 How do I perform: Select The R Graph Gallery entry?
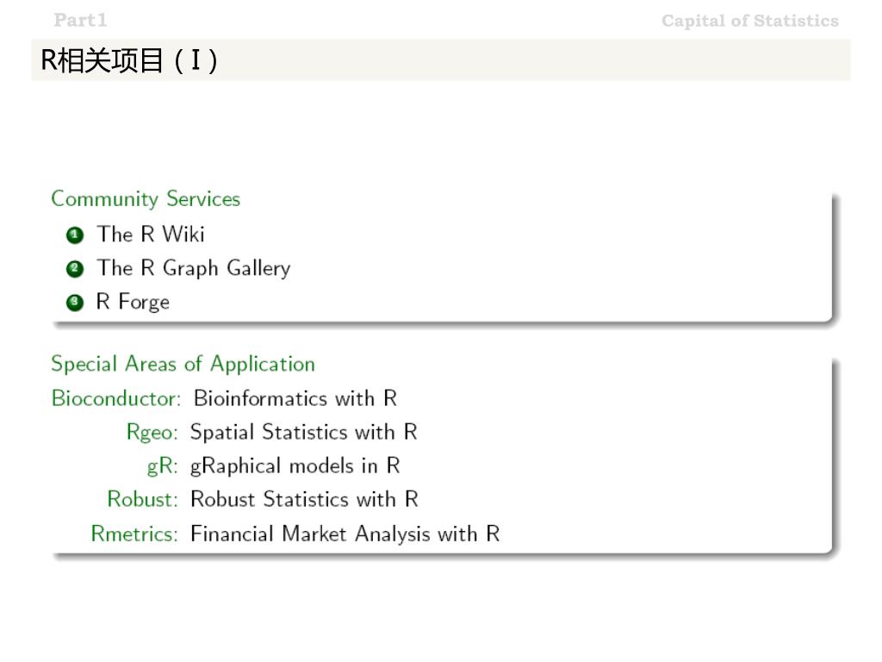click(x=194, y=269)
